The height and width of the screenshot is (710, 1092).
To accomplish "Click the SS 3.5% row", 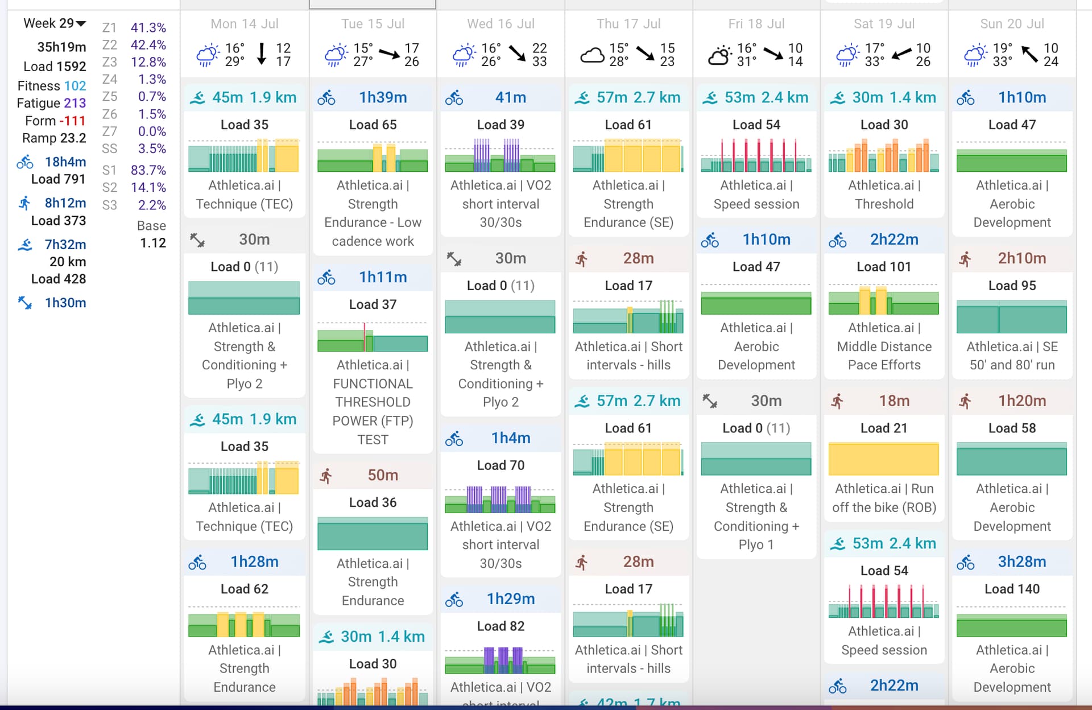I will tap(134, 149).
